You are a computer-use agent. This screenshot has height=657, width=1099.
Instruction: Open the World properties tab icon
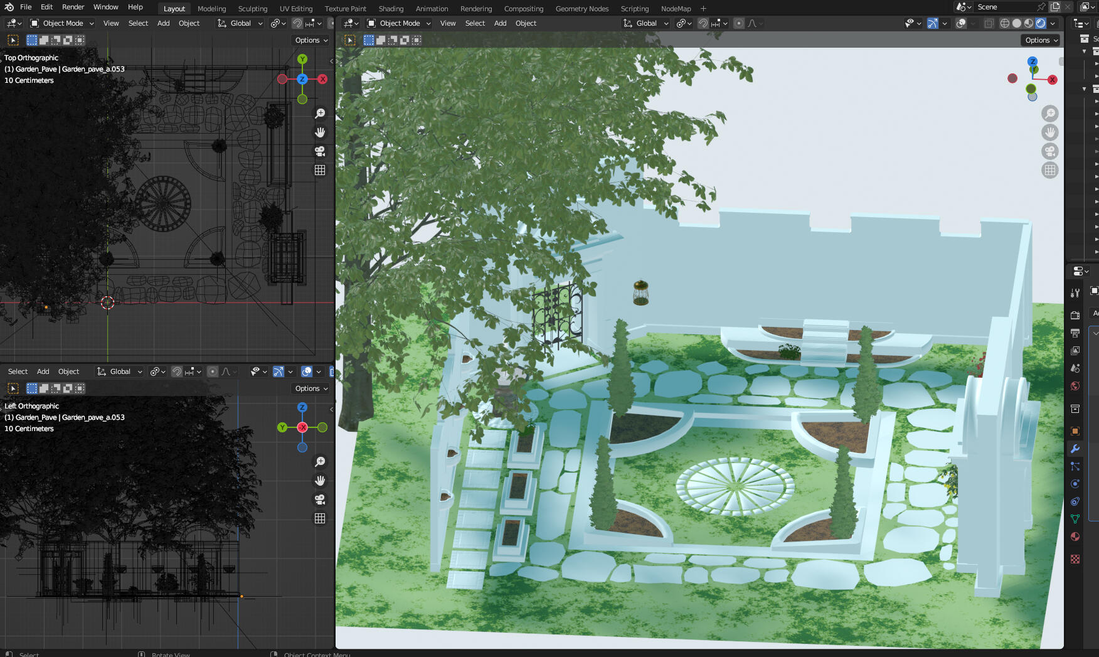(1075, 386)
